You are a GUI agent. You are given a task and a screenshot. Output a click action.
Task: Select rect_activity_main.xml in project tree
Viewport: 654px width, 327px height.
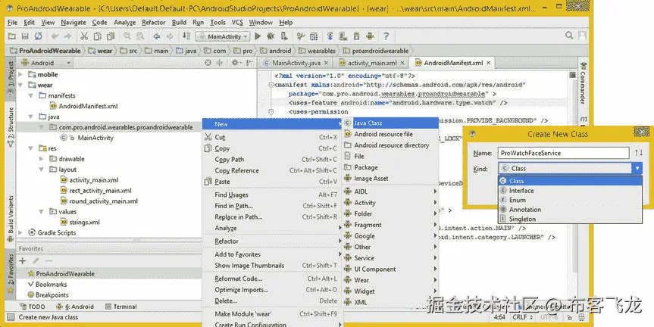[x=100, y=190]
